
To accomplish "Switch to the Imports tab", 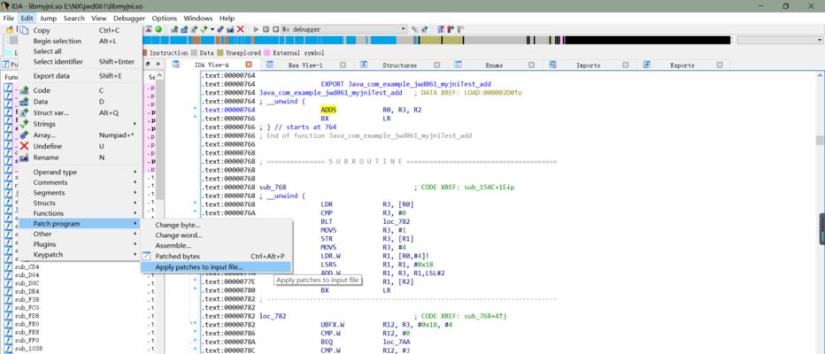I will tap(588, 65).
